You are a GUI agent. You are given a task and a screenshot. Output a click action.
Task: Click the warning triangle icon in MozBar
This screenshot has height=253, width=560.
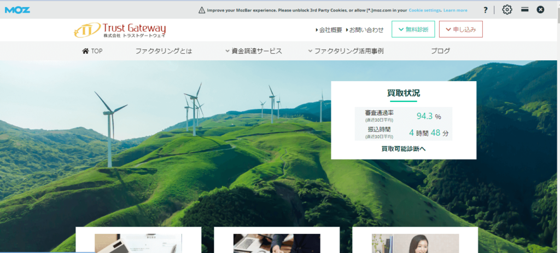pos(202,10)
